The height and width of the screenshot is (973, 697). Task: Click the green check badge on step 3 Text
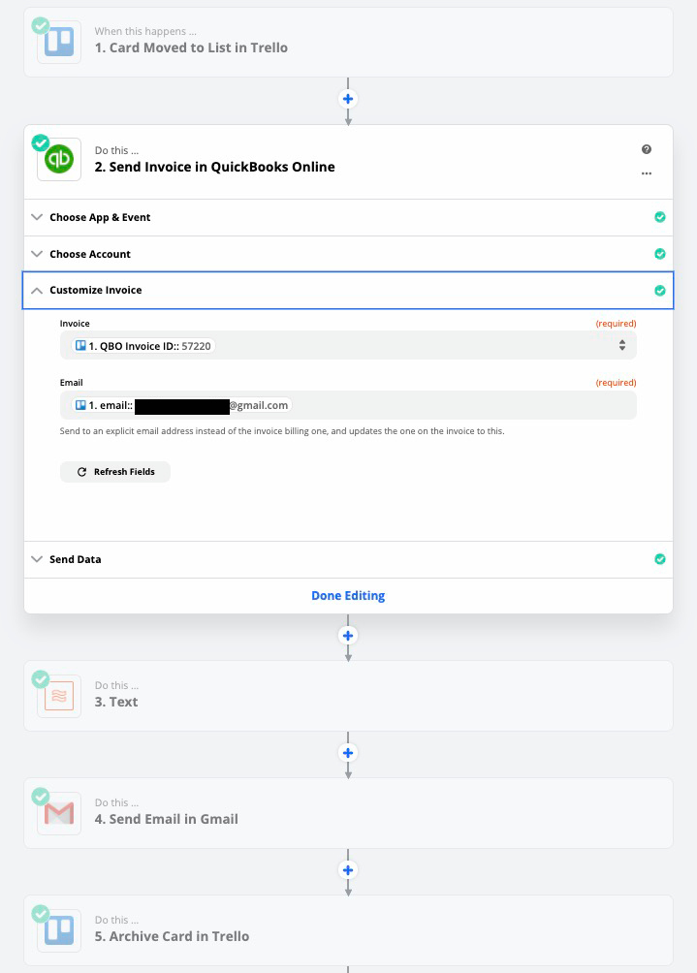41,678
